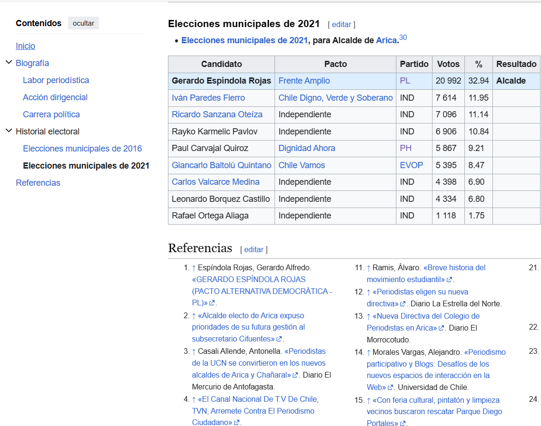Click the Resultado column header
Viewport: 541px width, 426px height.
516,64
